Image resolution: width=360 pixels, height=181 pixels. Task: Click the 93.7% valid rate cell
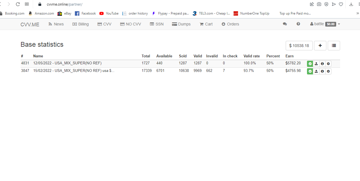pyautogui.click(x=249, y=71)
